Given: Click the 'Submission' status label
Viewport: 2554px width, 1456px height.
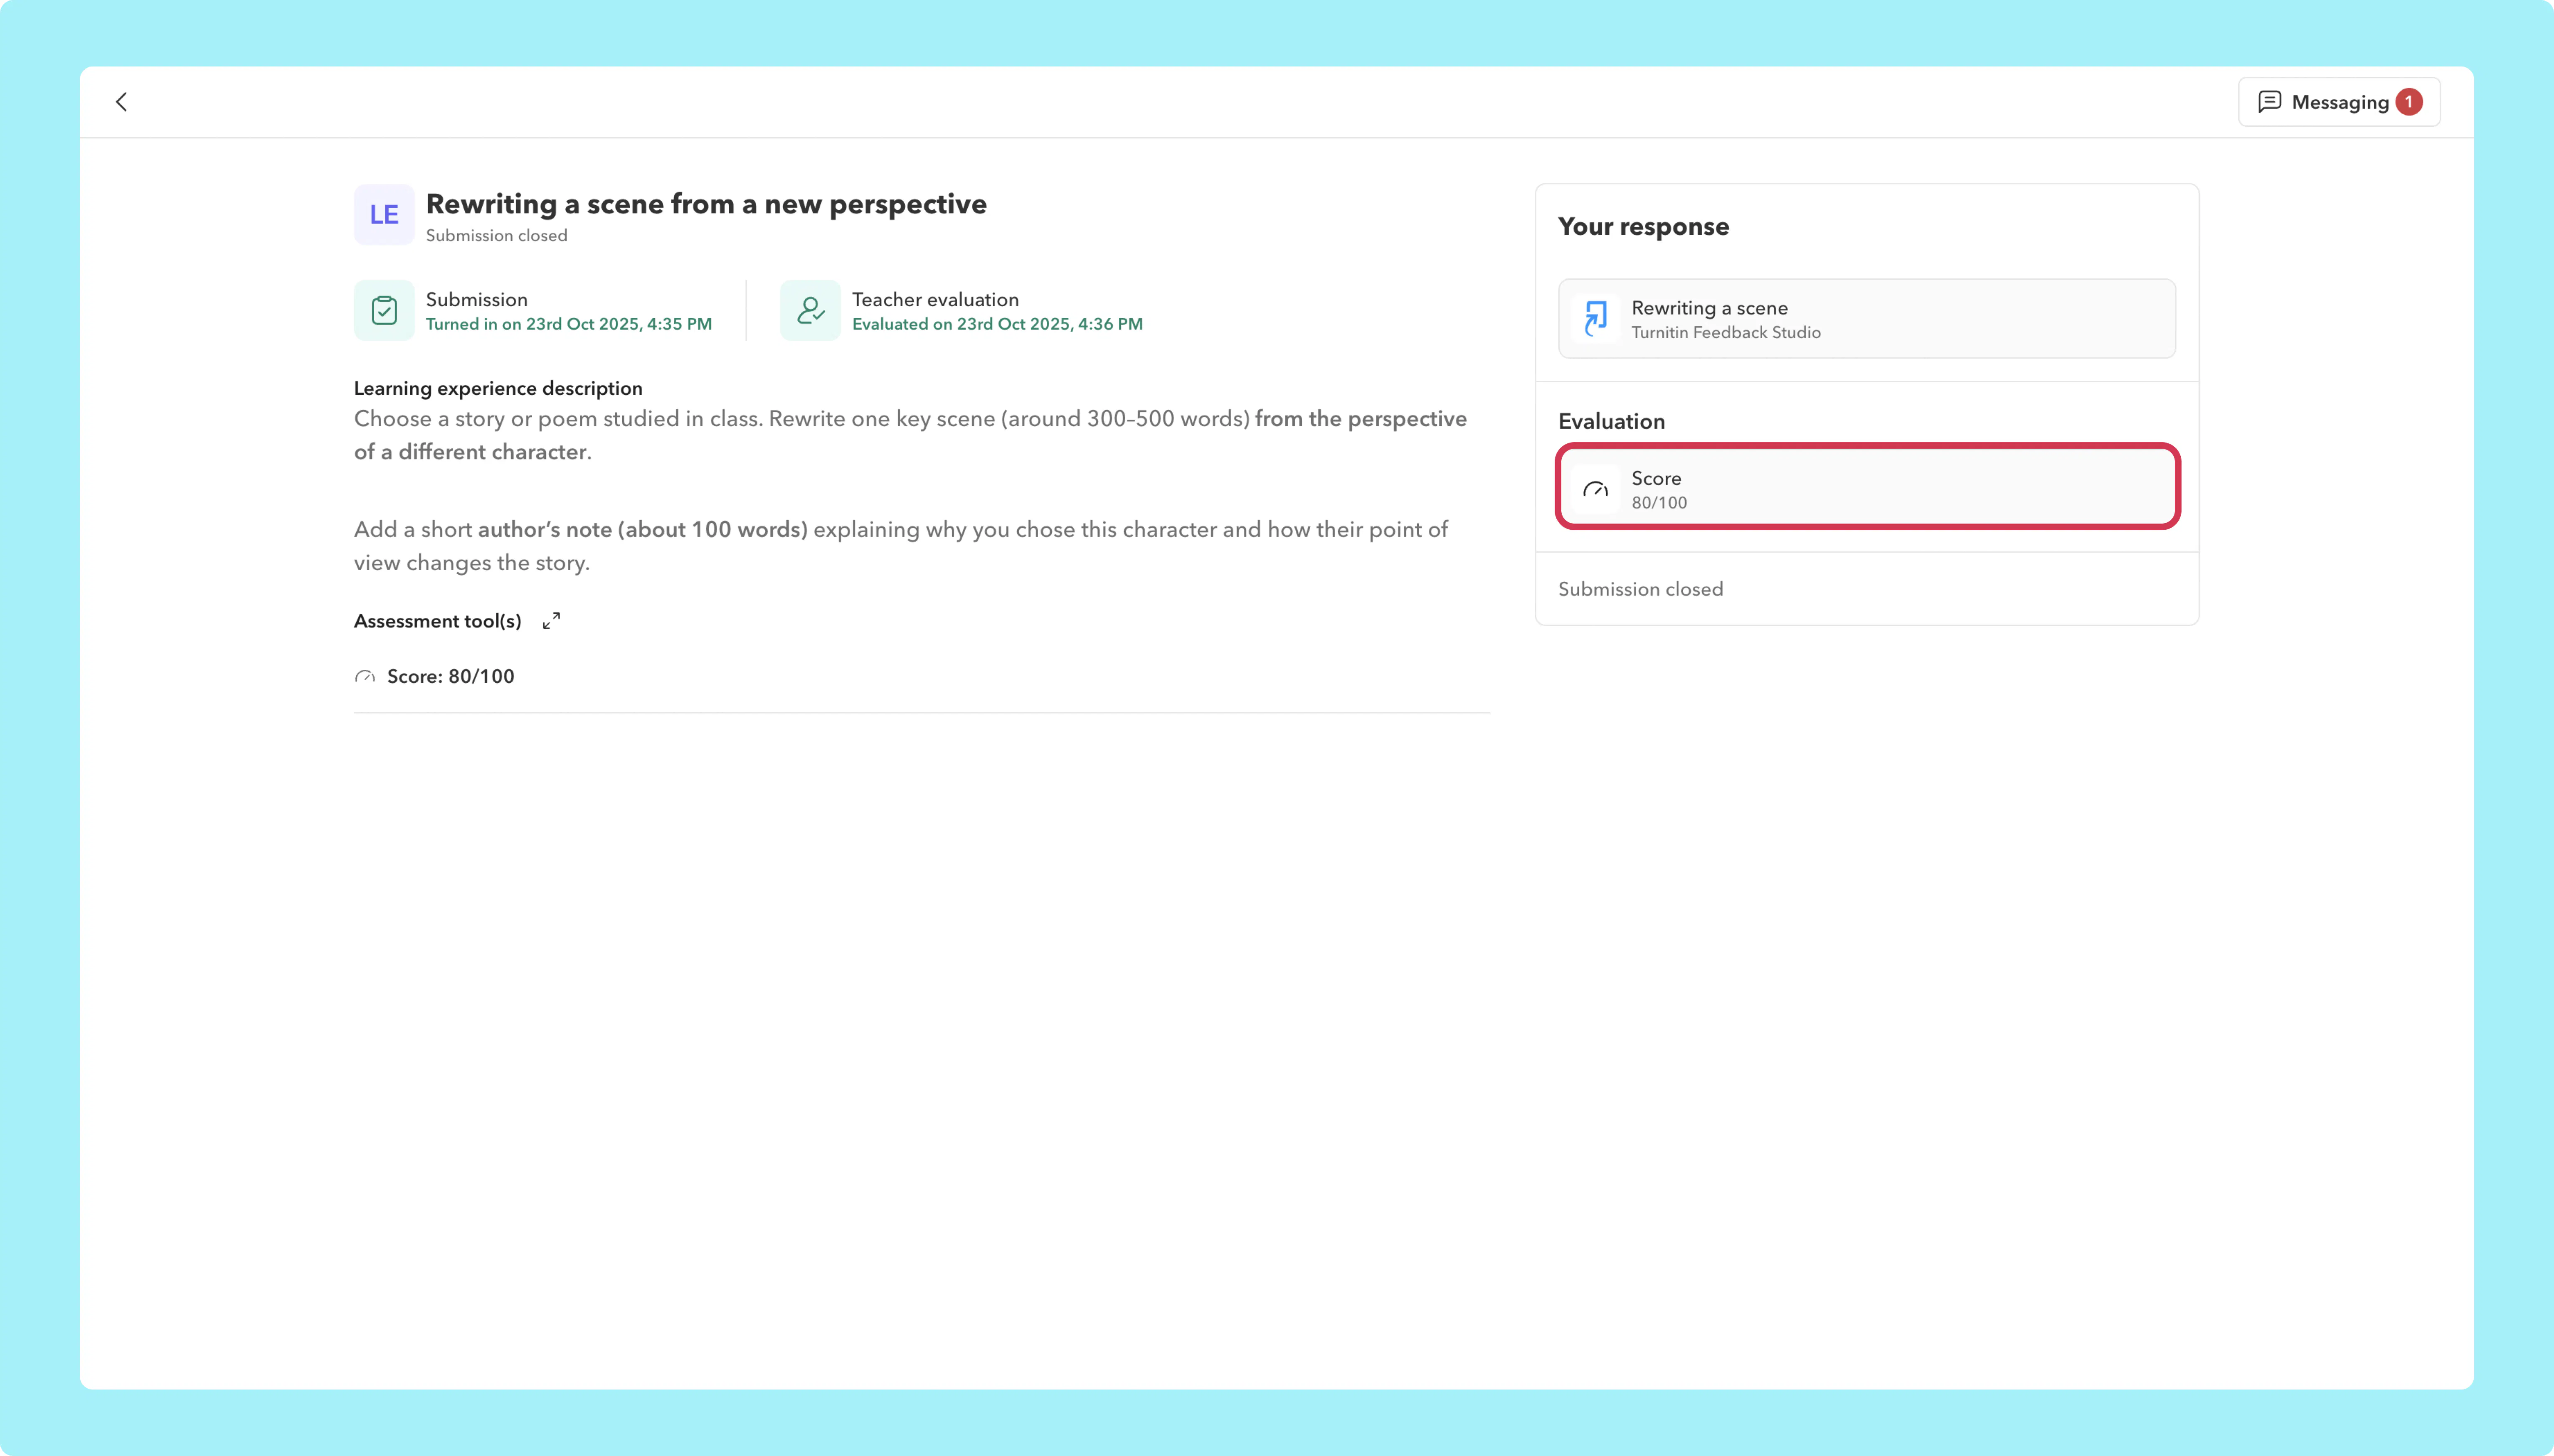Looking at the screenshot, I should coord(476,300).
